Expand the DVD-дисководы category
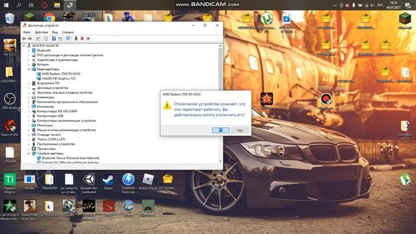 29,55
